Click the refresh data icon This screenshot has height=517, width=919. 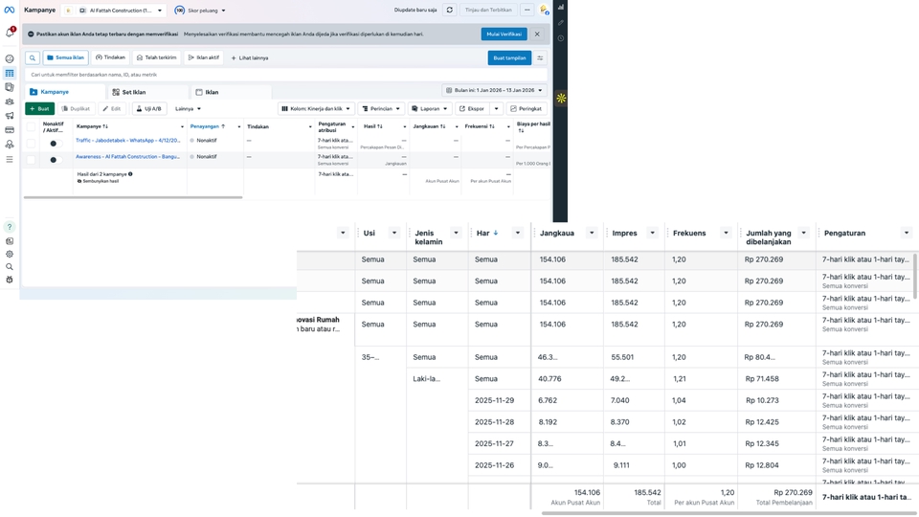[449, 10]
